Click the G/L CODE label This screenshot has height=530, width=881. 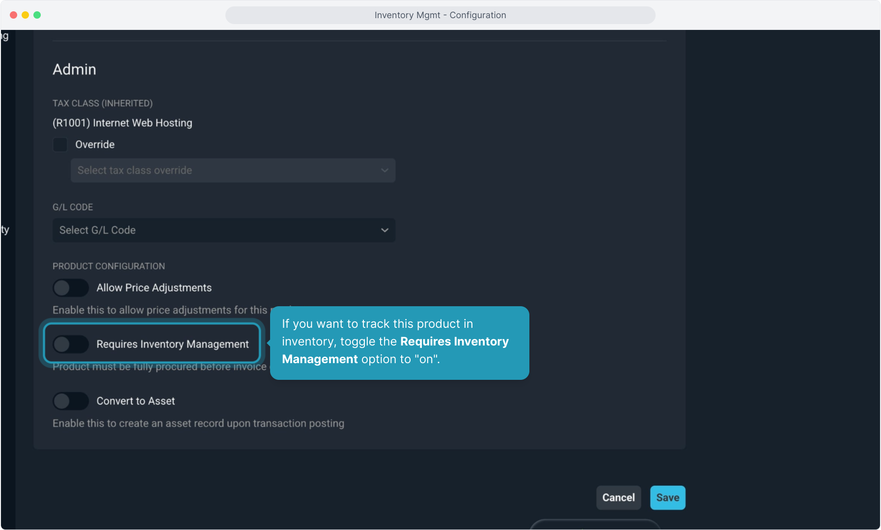click(x=73, y=208)
